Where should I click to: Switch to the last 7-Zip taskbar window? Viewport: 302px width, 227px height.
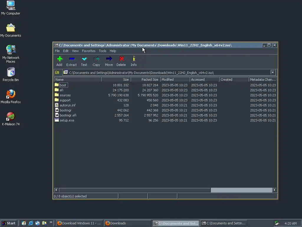(224, 223)
